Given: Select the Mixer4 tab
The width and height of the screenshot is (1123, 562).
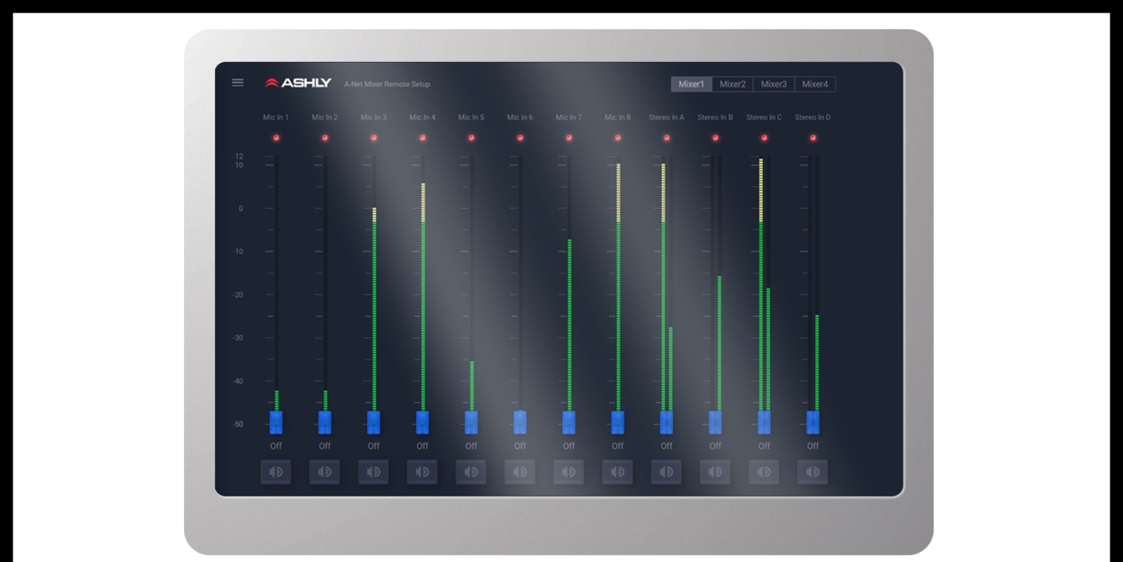Looking at the screenshot, I should coord(814,84).
